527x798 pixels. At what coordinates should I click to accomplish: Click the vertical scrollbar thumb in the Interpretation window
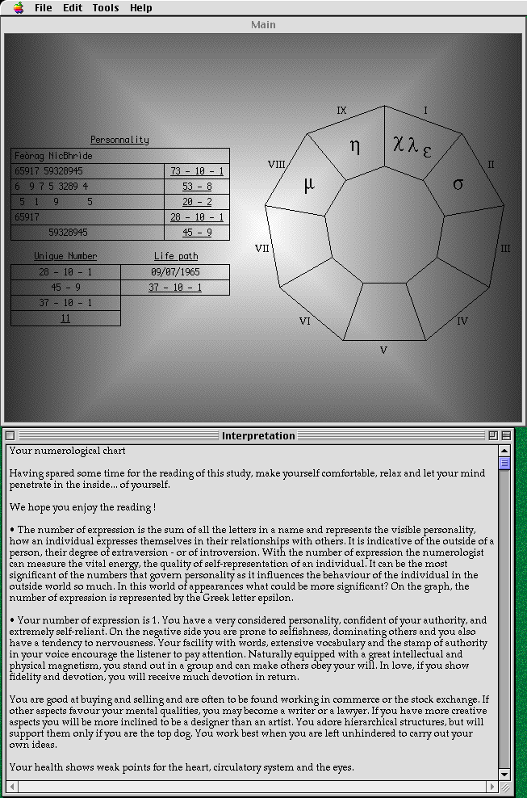pyautogui.click(x=504, y=463)
